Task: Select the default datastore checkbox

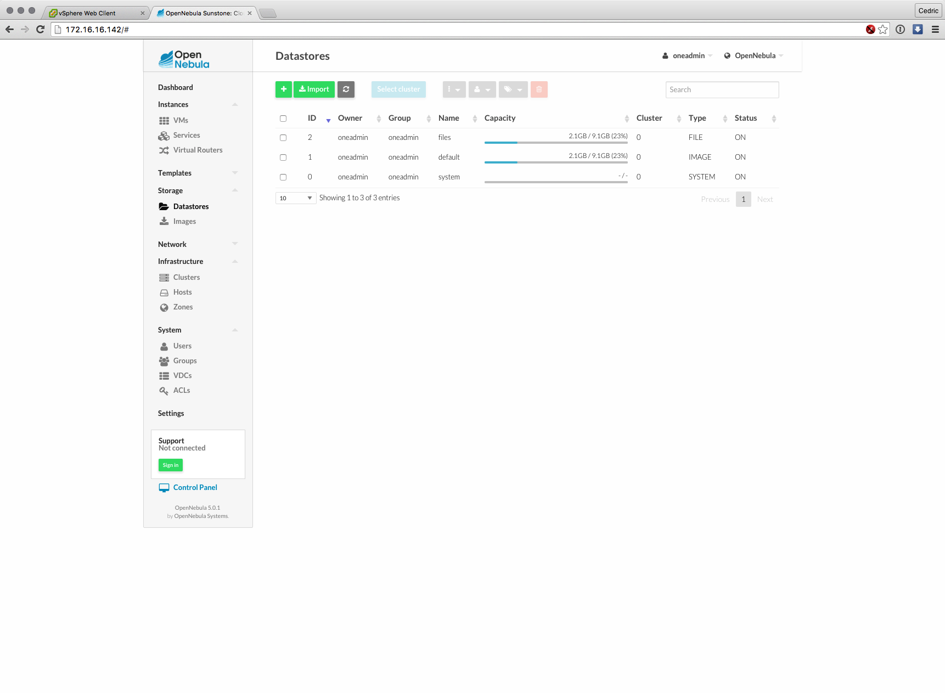Action: [283, 157]
